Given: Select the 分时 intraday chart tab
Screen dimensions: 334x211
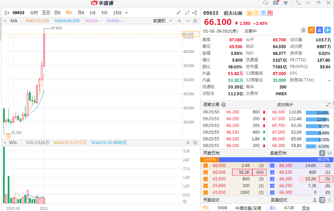Looking at the screenshot, I should tap(34, 13).
